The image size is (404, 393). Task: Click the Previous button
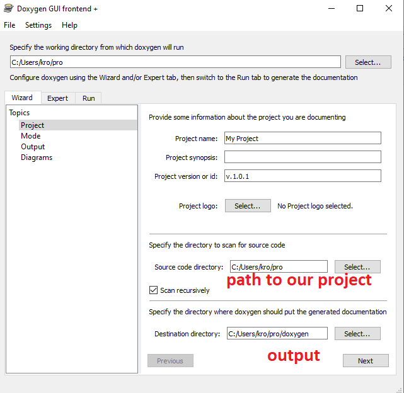pyautogui.click(x=170, y=360)
